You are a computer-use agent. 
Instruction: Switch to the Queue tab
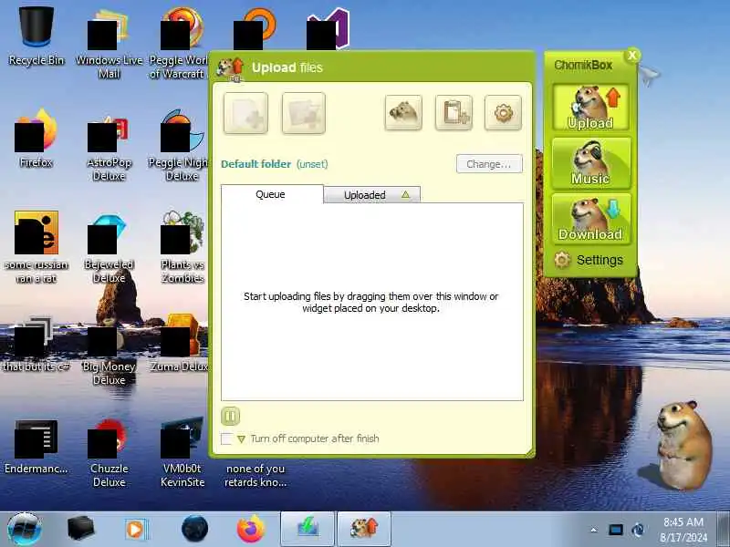pyautogui.click(x=271, y=194)
